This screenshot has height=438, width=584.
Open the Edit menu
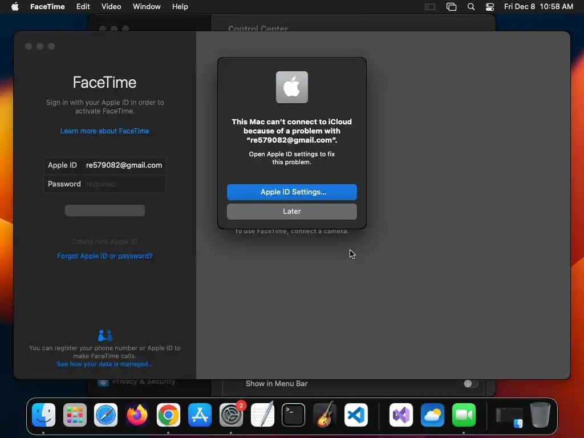(83, 6)
